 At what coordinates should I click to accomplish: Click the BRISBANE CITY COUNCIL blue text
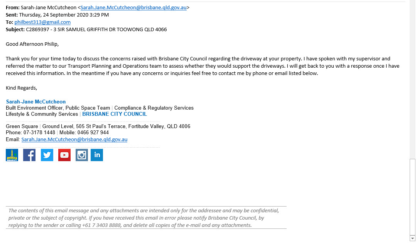click(115, 114)
